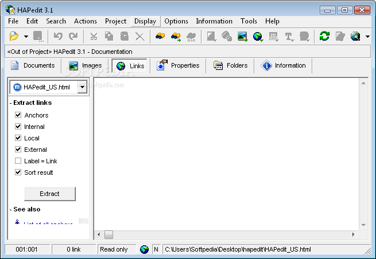
Task: Click the Delete X toolbar icon
Action: (140, 37)
